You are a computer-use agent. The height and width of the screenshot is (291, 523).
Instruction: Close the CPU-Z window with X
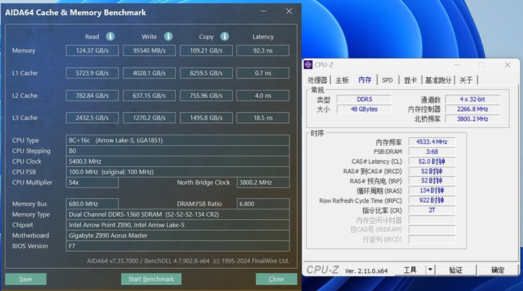pos(507,65)
